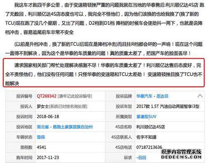Click the 投诉时间 value 2018-06-18

[48, 117]
